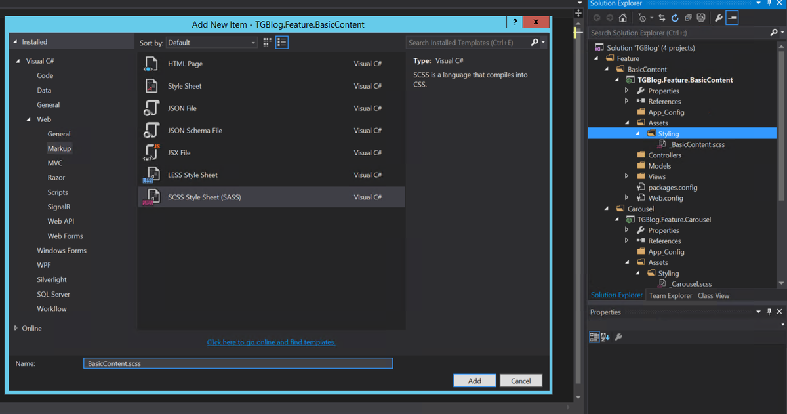This screenshot has width=787, height=414.
Task: Collapse the Installed node in dialog
Action: pos(16,42)
